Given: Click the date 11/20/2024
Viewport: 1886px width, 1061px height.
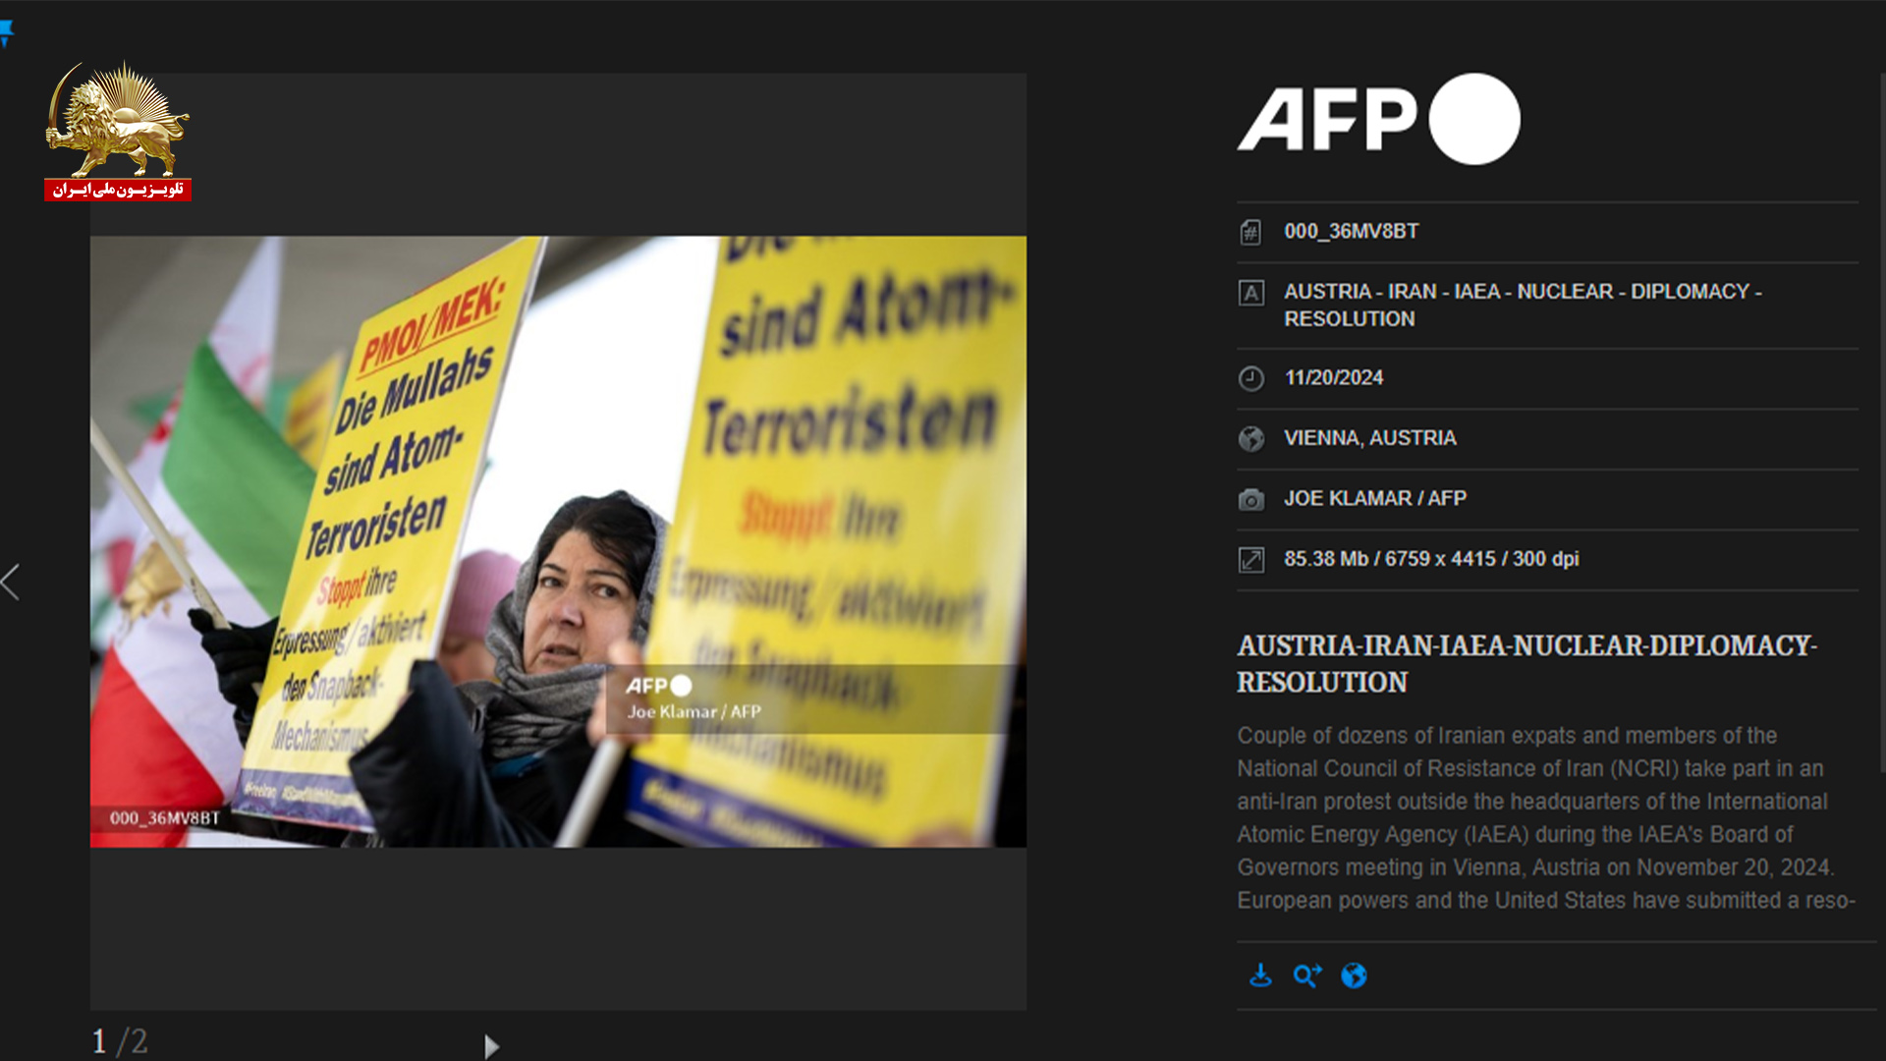Looking at the screenshot, I should coord(1333,377).
